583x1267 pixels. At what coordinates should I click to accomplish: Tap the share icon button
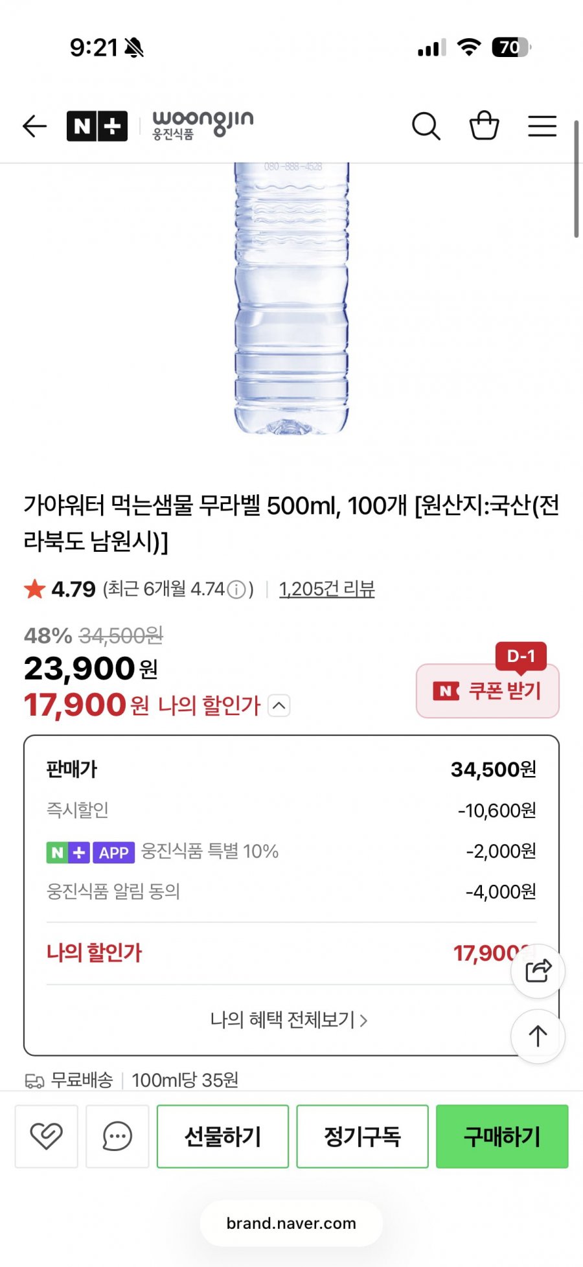click(538, 971)
